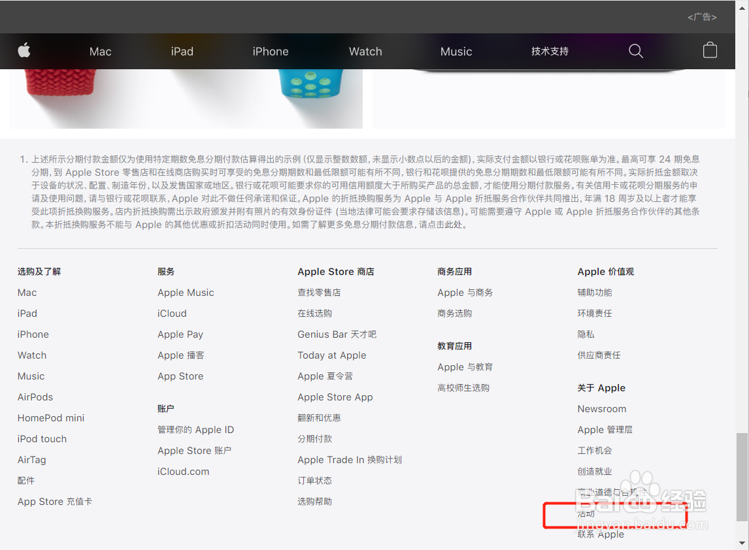Open Apple 管理层 link

[x=605, y=430]
